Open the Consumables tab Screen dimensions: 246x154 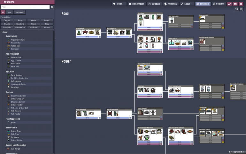click(136, 4)
